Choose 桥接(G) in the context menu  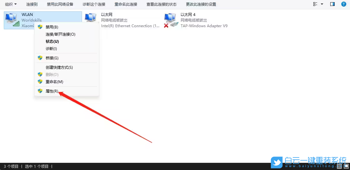(67, 58)
